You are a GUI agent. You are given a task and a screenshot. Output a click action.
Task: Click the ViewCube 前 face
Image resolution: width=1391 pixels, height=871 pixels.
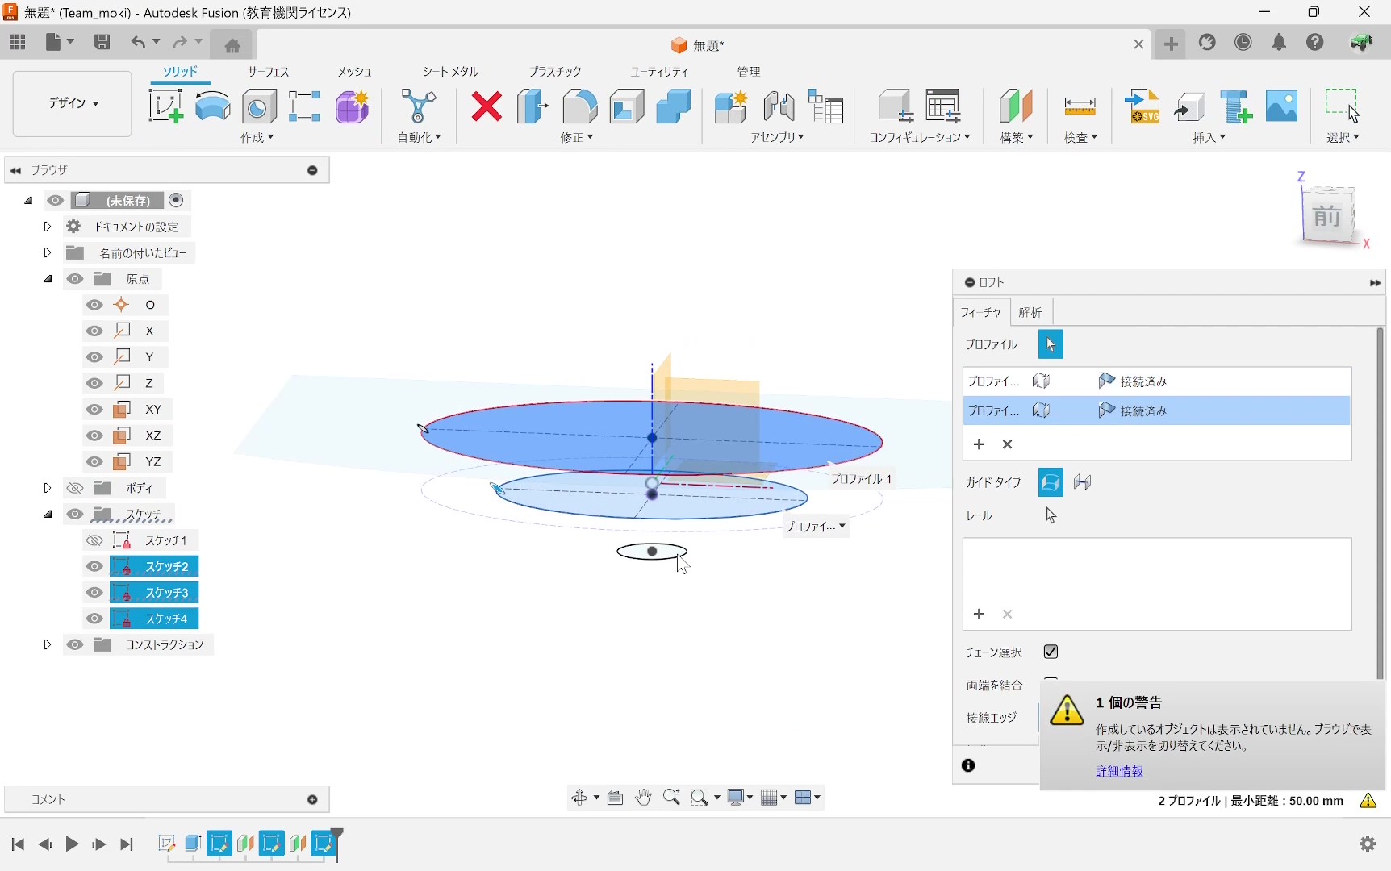point(1327,216)
